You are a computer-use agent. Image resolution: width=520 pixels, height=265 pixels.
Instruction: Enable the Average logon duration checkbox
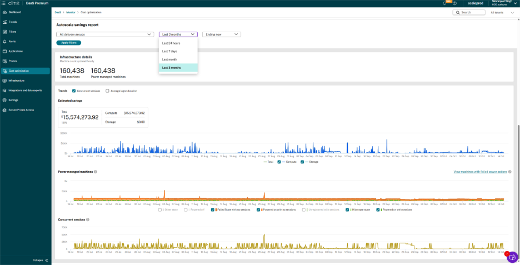(107, 91)
